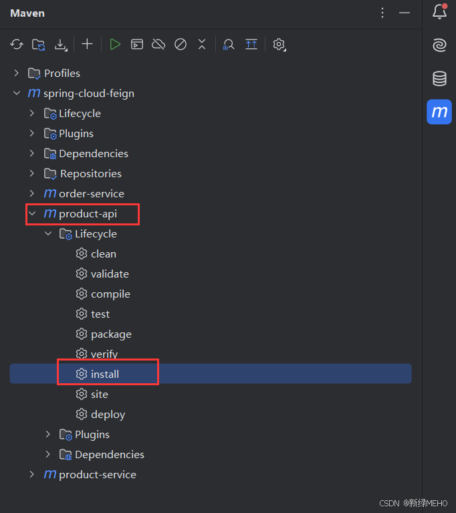The height and width of the screenshot is (513, 456).
Task: Open Execute Maven Goal dialog
Action: click(137, 44)
